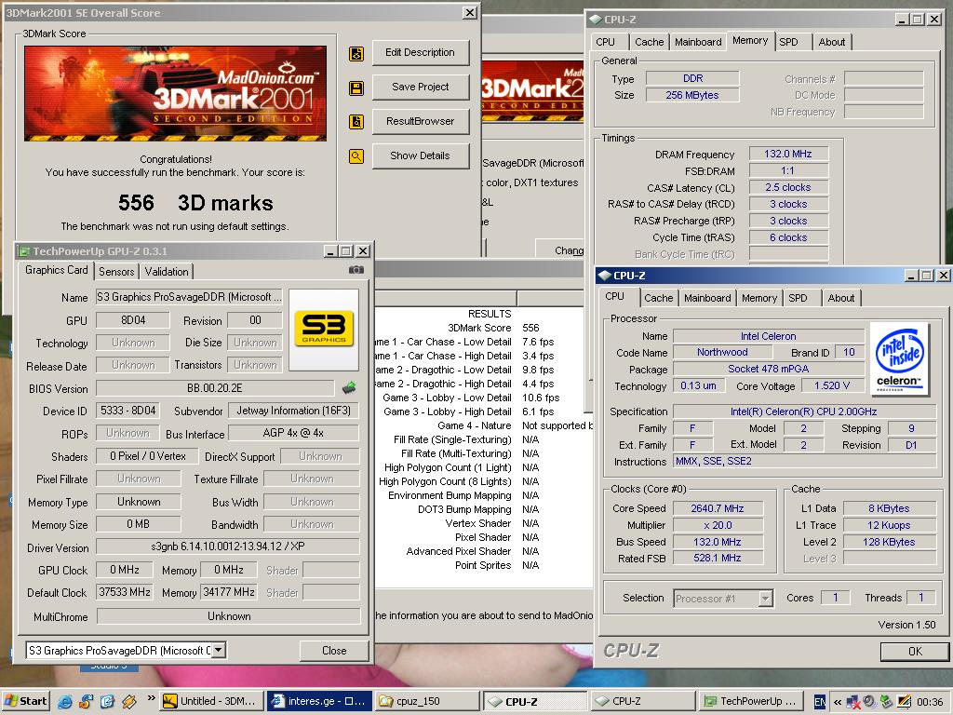Click the Edit Description icon beside the button

click(356, 53)
